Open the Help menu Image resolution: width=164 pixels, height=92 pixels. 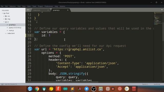point(56,6)
